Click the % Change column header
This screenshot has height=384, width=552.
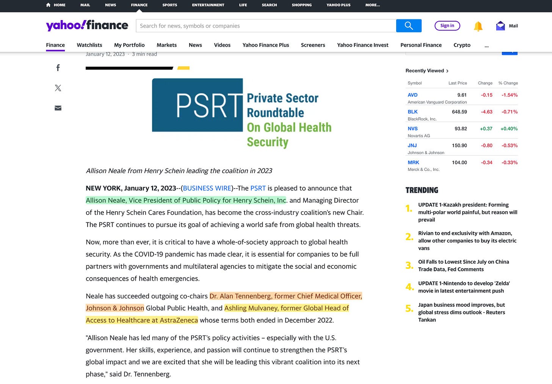[508, 83]
